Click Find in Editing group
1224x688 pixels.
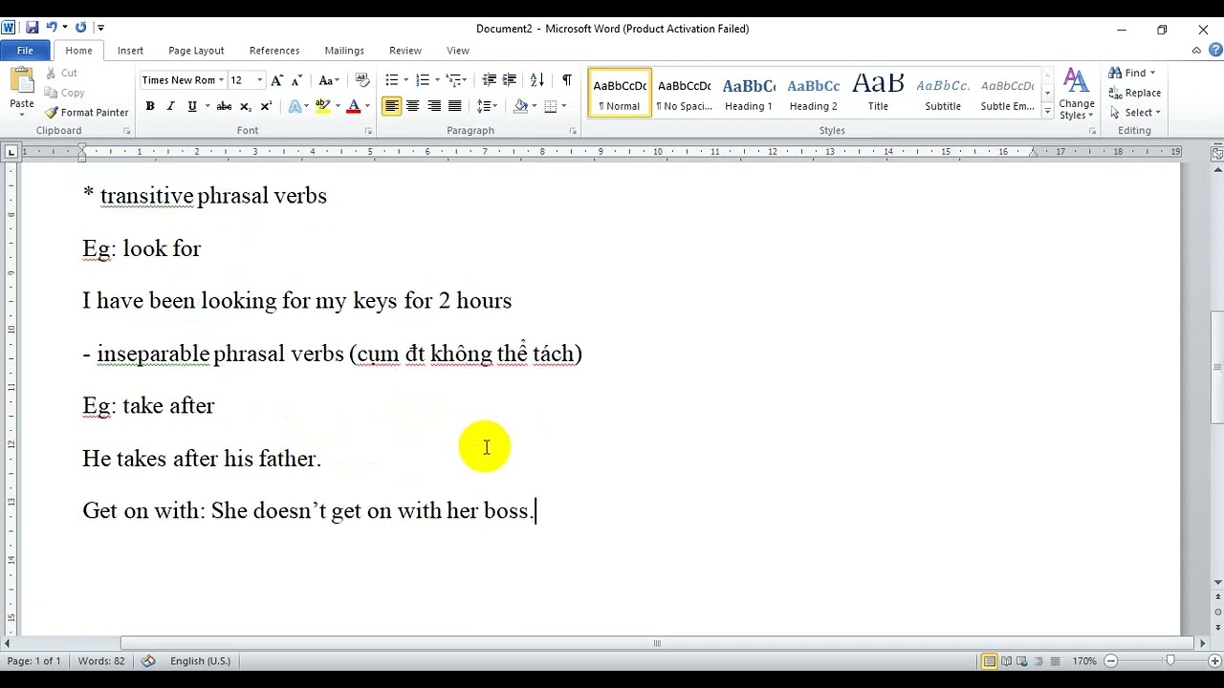(1132, 73)
